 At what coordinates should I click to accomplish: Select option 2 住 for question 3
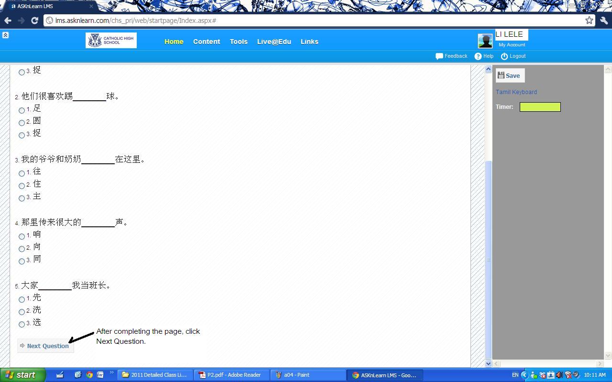click(22, 186)
